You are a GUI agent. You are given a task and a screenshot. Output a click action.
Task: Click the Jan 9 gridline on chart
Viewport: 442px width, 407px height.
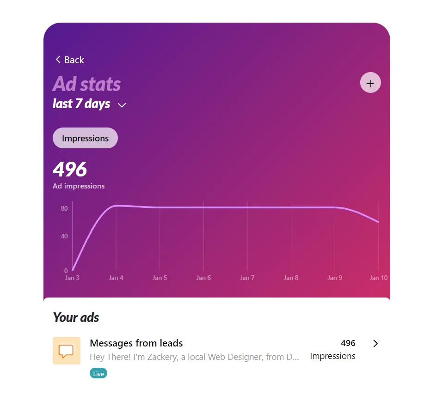point(335,236)
